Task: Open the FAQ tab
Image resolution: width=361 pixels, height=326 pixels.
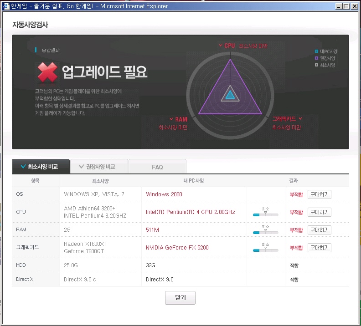Action: click(x=157, y=167)
